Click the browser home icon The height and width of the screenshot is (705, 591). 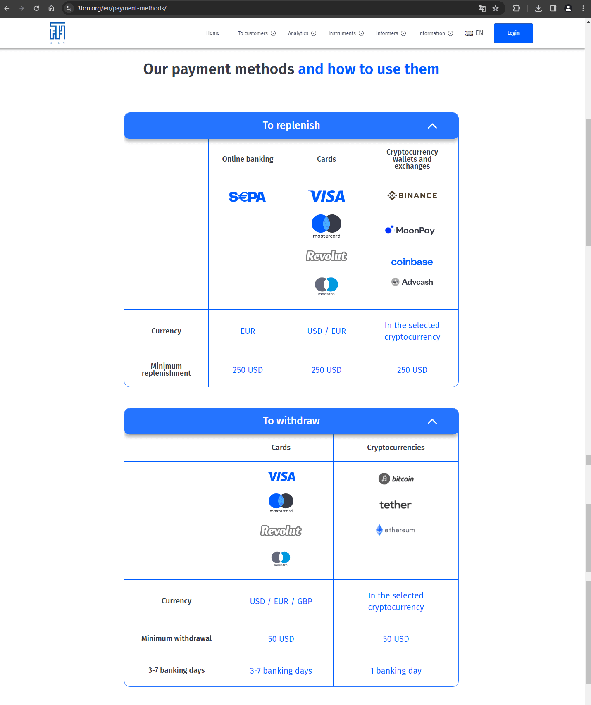[51, 8]
